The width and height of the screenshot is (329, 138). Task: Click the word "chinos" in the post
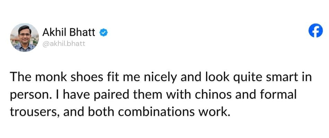[214, 95]
